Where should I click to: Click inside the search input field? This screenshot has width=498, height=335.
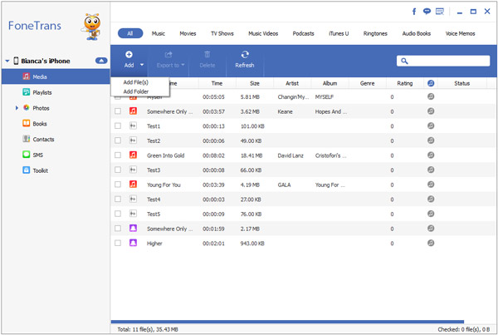coord(443,61)
